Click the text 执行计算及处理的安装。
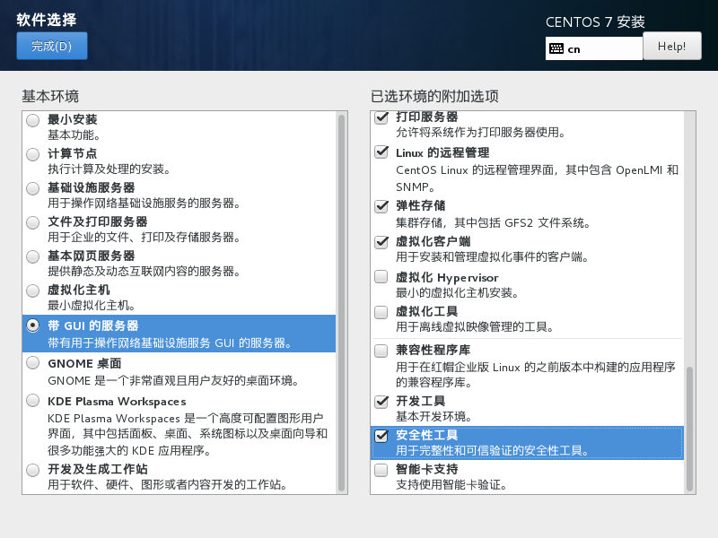 coord(109,169)
